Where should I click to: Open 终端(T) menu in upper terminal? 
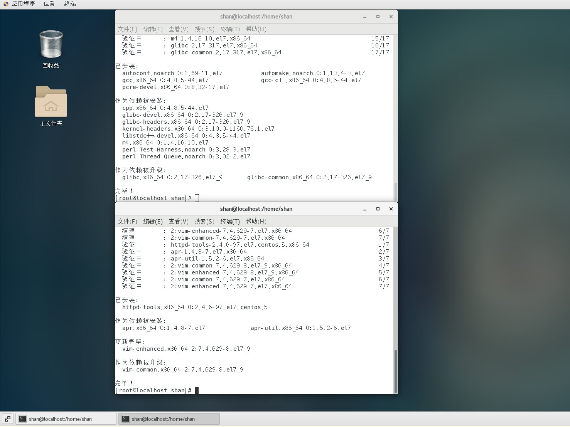[x=230, y=29]
